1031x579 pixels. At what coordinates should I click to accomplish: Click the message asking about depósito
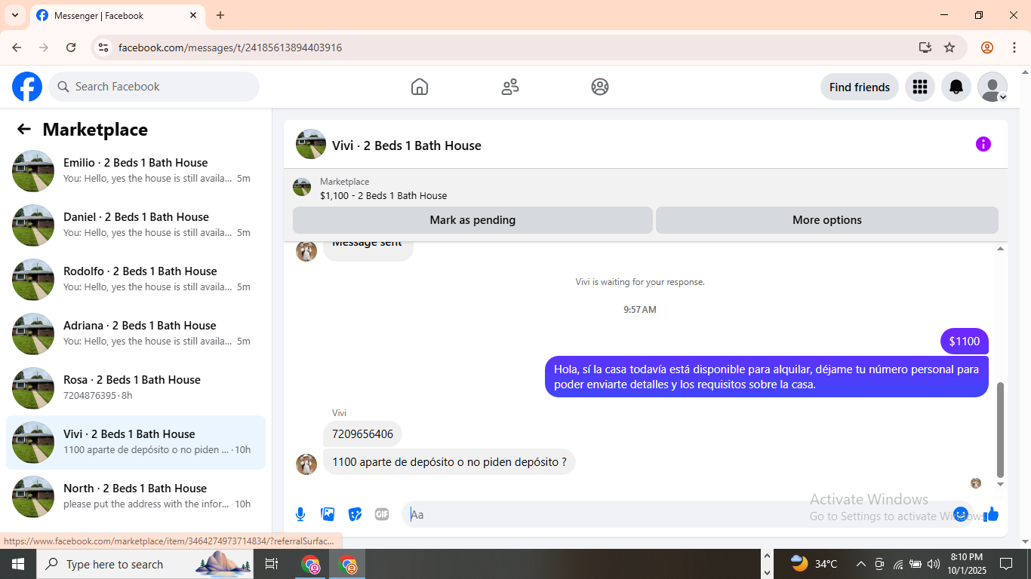click(449, 462)
